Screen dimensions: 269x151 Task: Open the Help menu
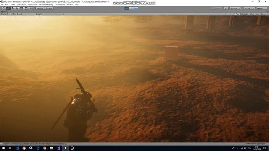tap(76, 5)
